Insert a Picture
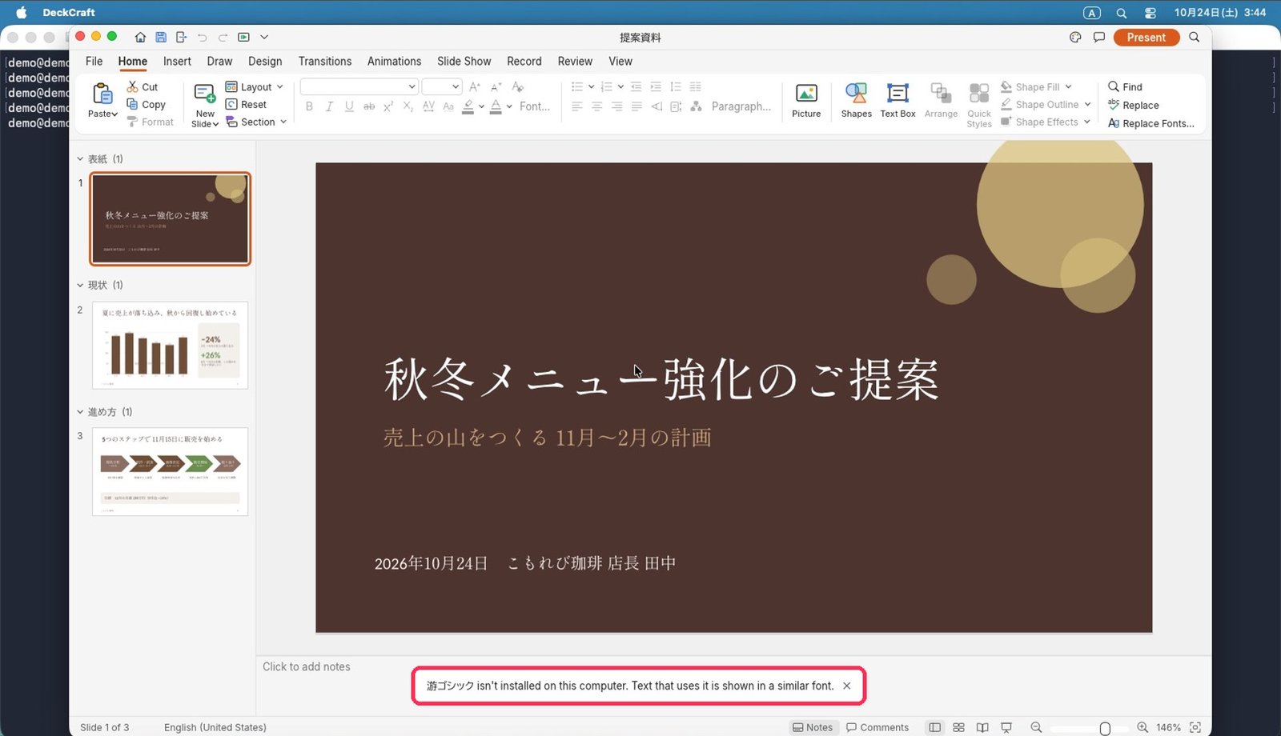The width and height of the screenshot is (1281, 736). pos(806,101)
